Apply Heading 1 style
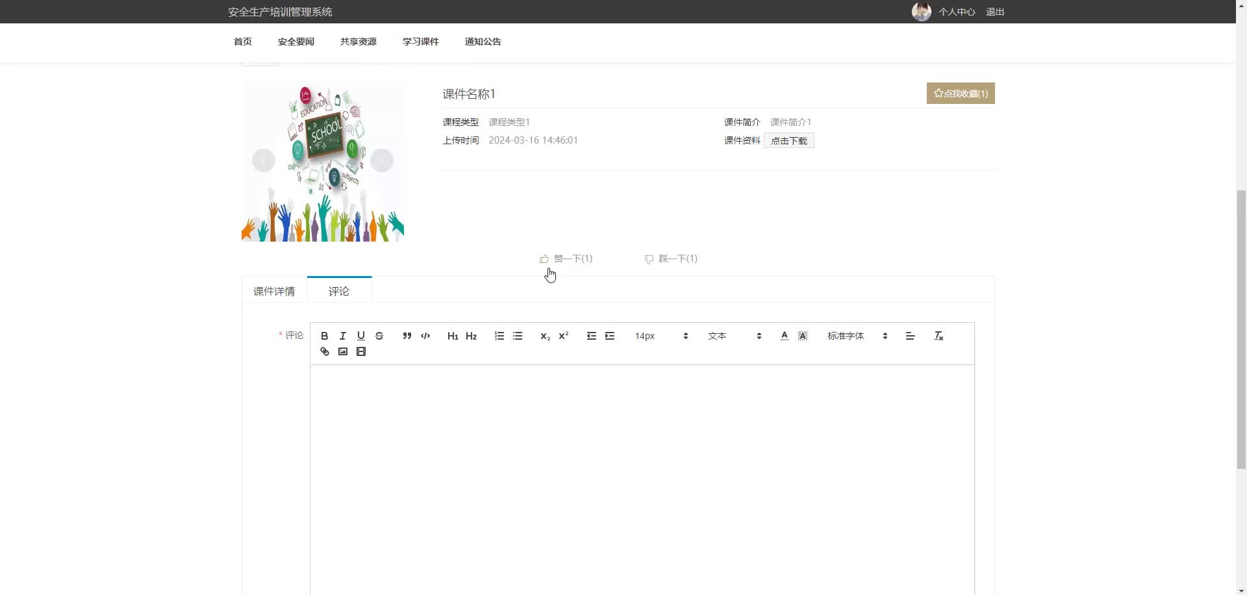Screen dimensions: 1247x595 (453, 336)
